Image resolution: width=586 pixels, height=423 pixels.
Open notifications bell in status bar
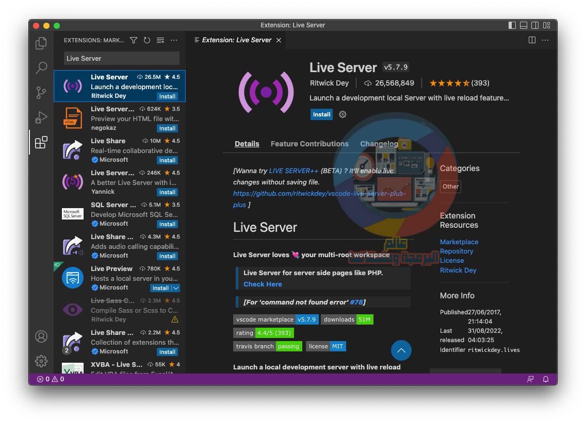point(546,379)
